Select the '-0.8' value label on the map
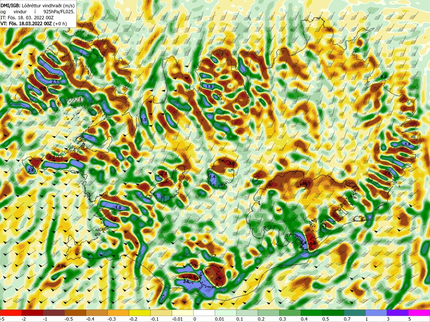Viewport: 430px width, 322px height. [60, 266]
